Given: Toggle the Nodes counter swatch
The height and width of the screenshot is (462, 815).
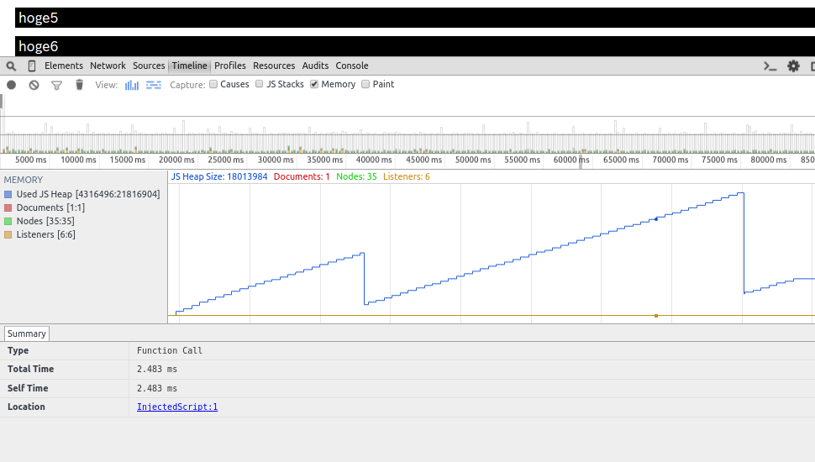Looking at the screenshot, I should 8,222.
